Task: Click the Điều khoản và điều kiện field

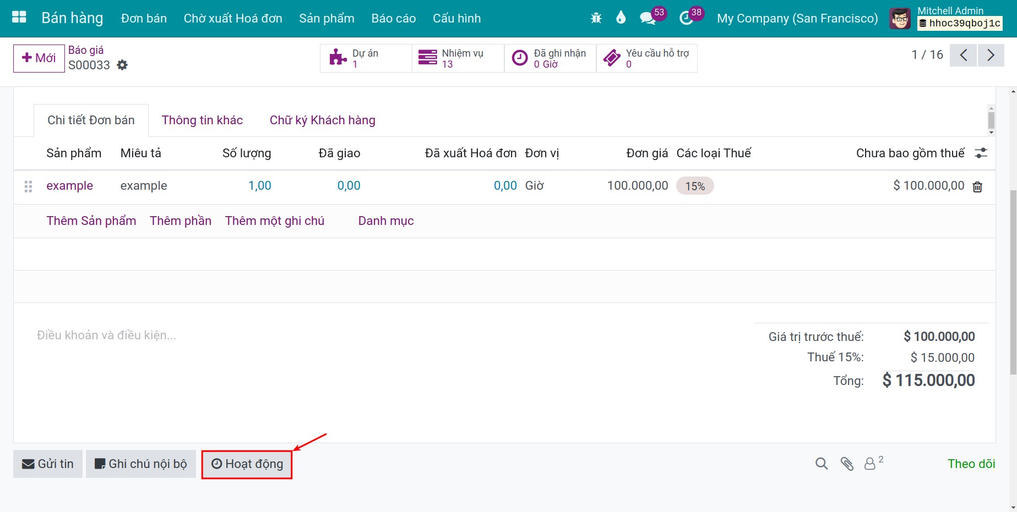Action: (x=106, y=335)
